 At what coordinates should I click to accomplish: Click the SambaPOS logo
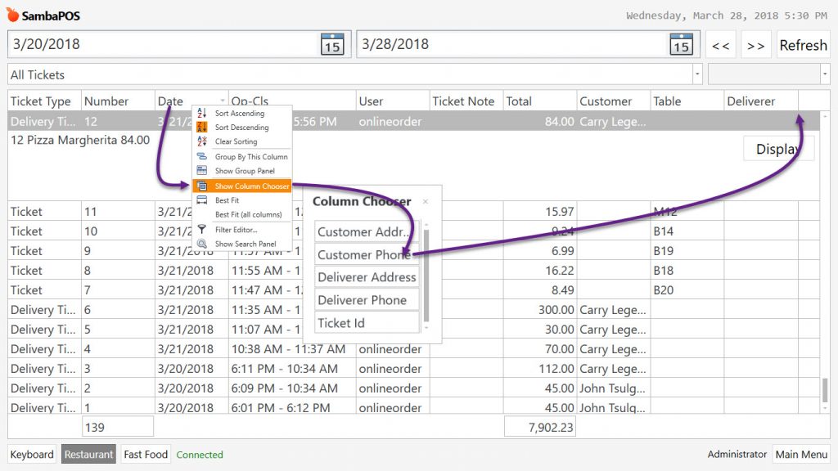[43, 16]
